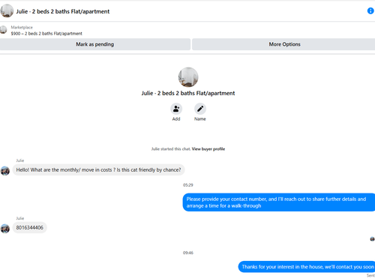Viewport: 375px width, 279px height.
Task: Open header avatar next to Julie title
Action: (x=7, y=10)
